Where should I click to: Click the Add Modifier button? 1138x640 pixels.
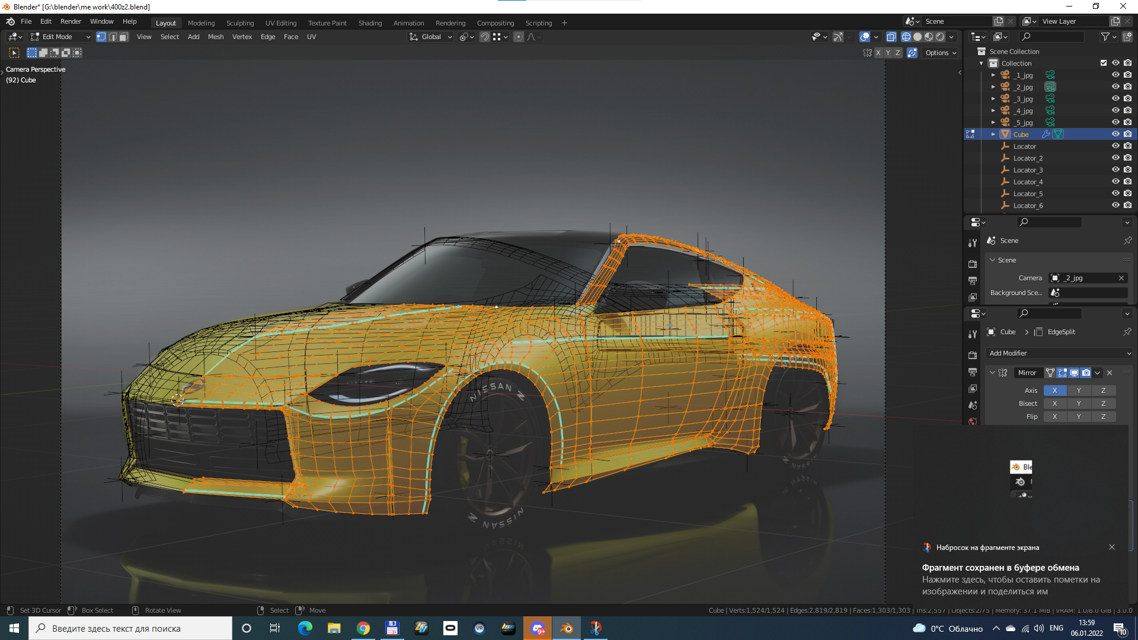coord(1059,353)
